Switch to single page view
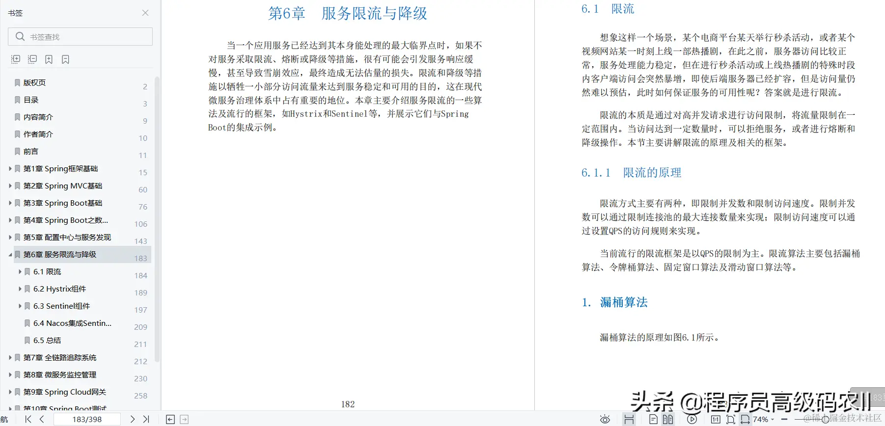 [x=653, y=419]
